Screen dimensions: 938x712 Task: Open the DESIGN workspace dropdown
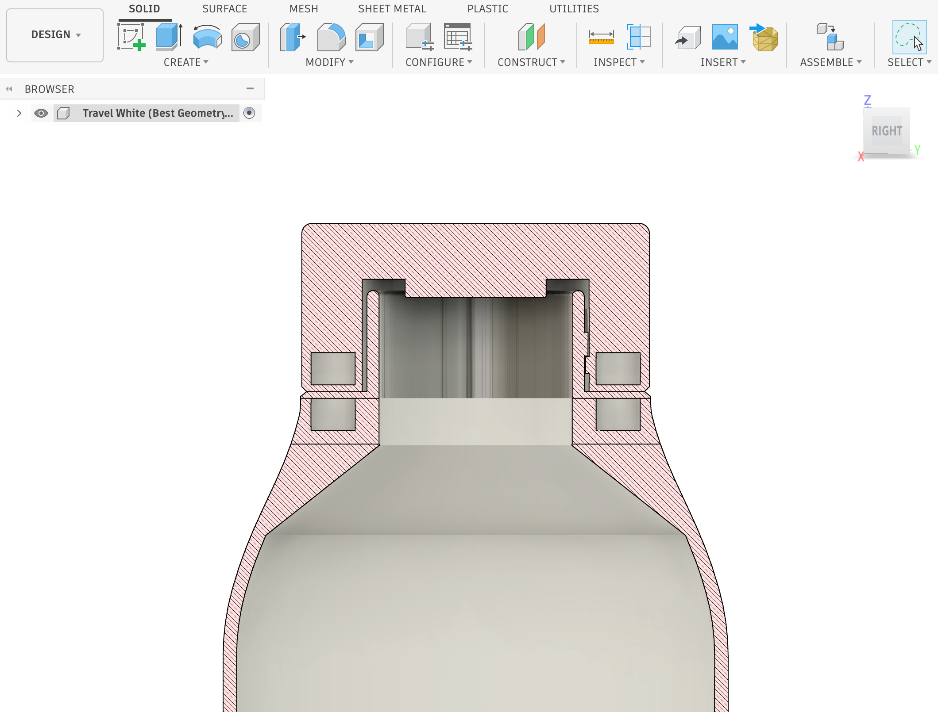click(55, 35)
